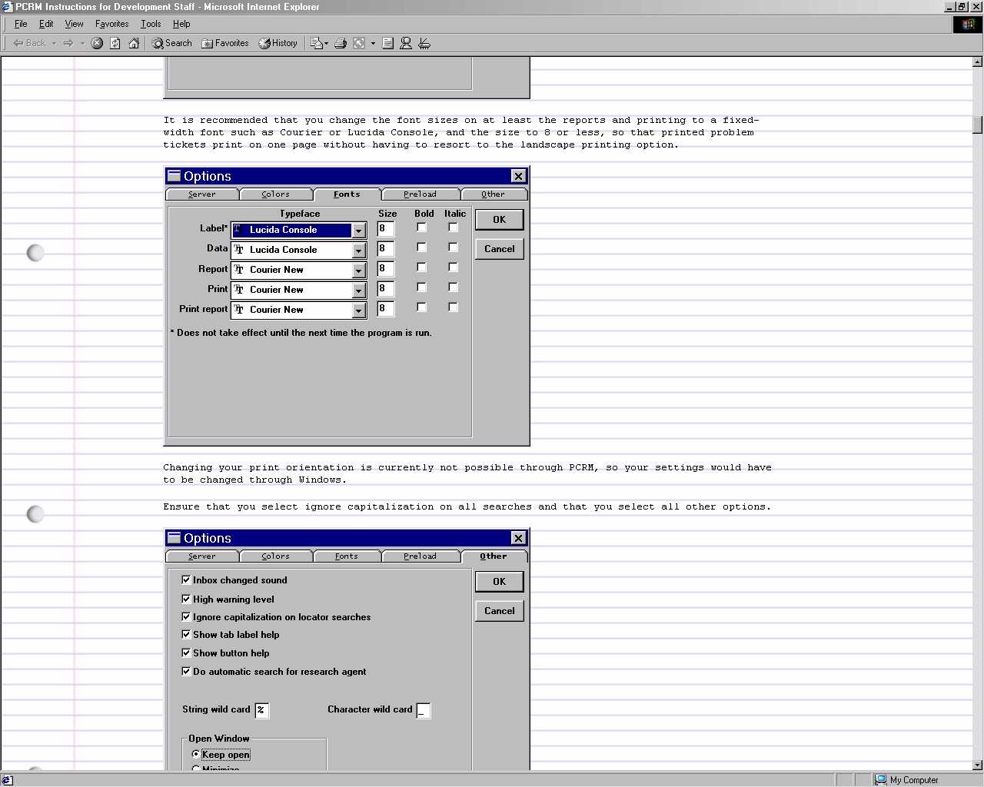Uncheck Ignore capitalization on locator searches
984x787 pixels.
186,616
